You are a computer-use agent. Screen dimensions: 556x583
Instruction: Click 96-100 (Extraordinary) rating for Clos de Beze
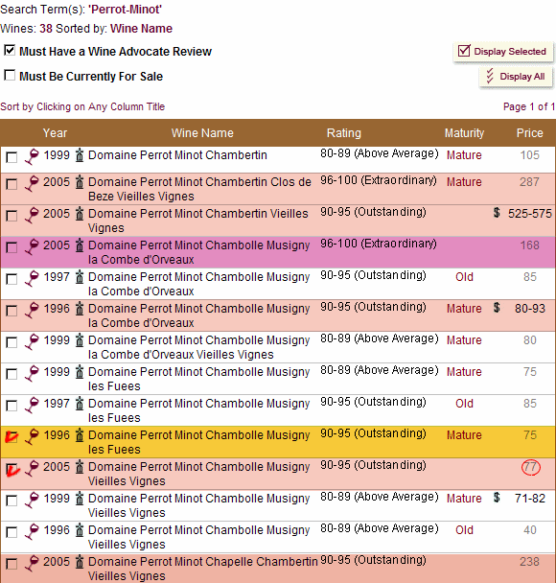point(379,180)
